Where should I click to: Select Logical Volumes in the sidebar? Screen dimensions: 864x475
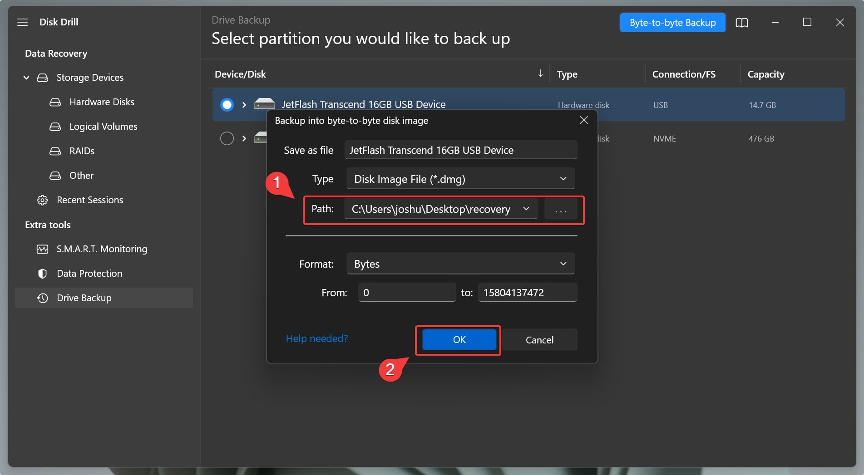103,127
